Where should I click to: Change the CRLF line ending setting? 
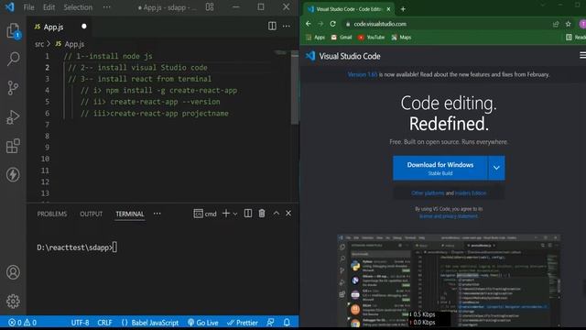click(104, 323)
